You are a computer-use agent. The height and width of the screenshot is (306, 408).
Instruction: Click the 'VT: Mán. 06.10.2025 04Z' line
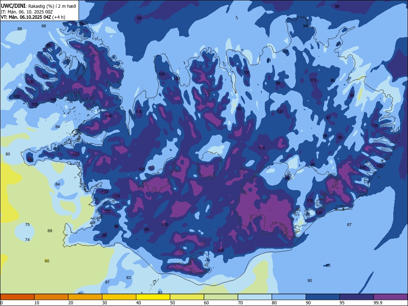pos(26,17)
